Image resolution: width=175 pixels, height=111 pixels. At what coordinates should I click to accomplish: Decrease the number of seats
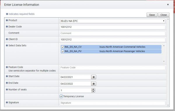pyautogui.click(x=93, y=91)
